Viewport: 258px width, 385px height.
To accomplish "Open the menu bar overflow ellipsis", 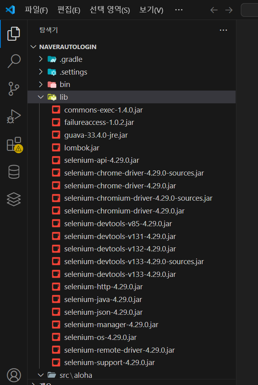I will click(x=179, y=10).
